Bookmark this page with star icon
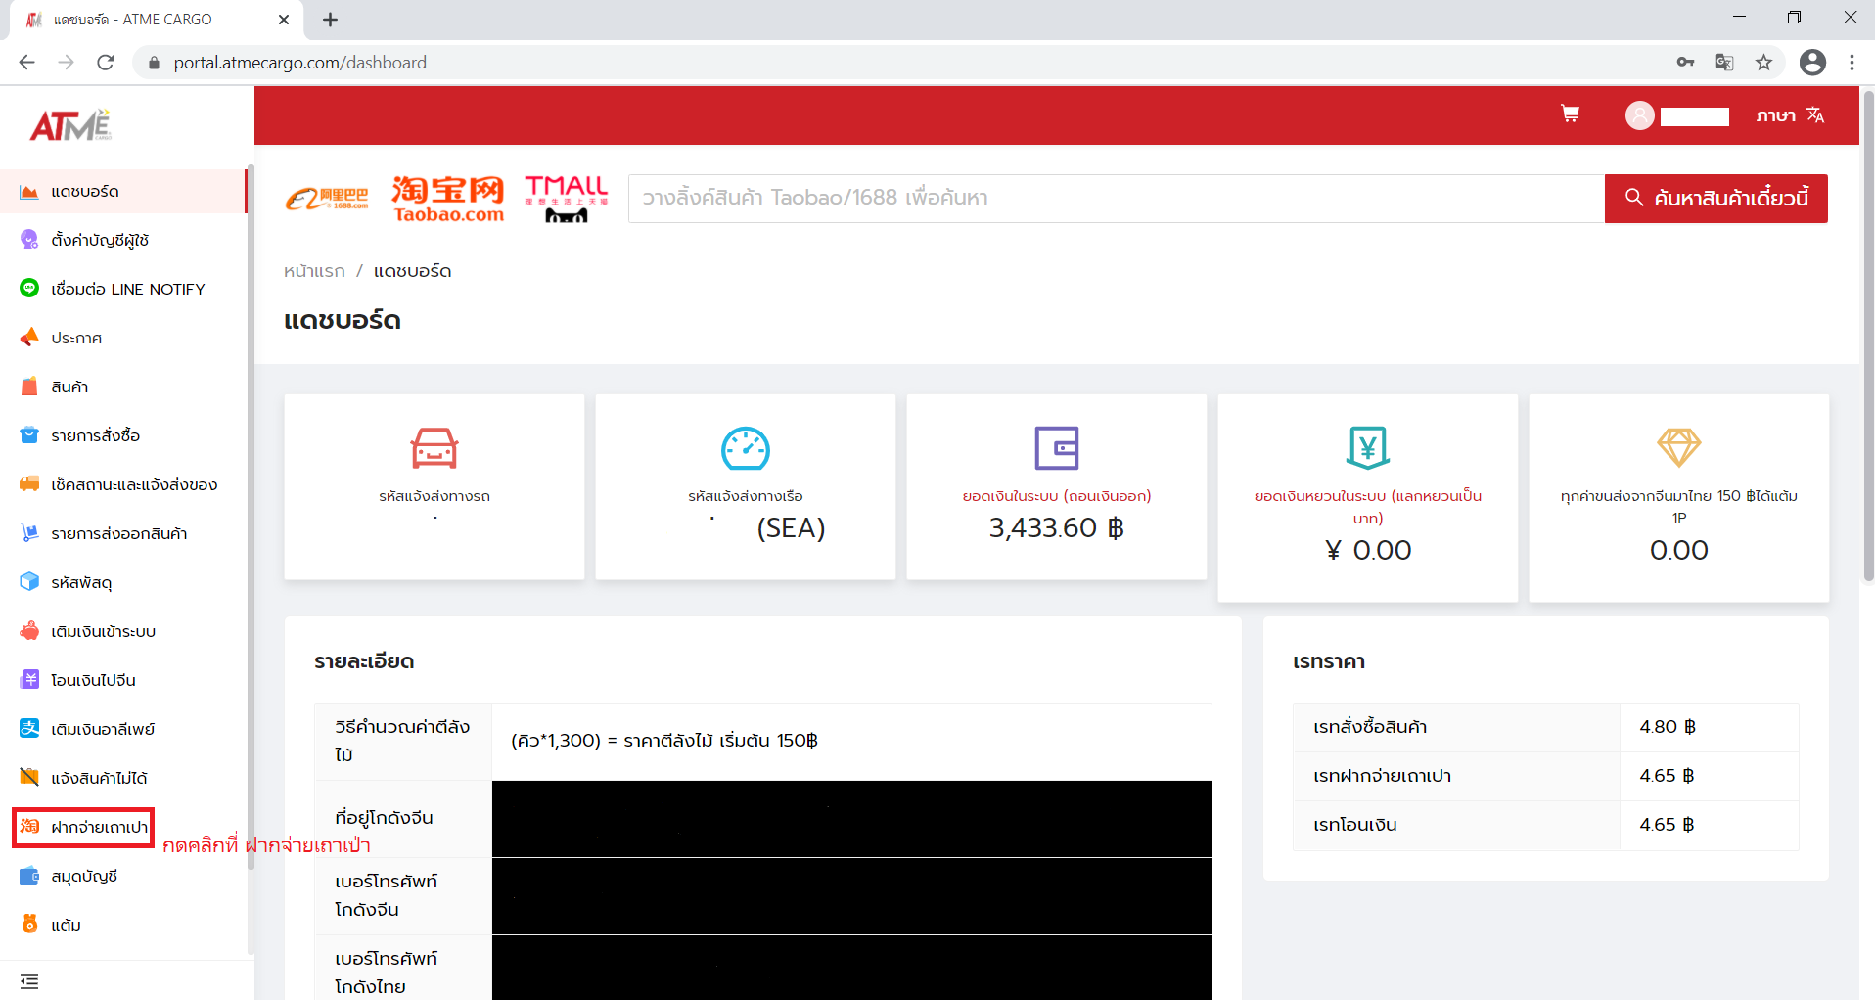This screenshot has height=1000, width=1875. point(1763,63)
